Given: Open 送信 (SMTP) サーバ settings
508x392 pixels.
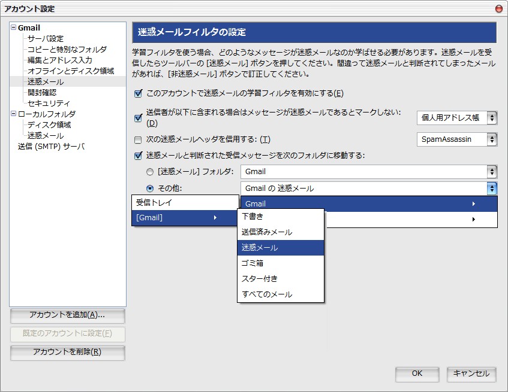Looking at the screenshot, I should (x=51, y=147).
